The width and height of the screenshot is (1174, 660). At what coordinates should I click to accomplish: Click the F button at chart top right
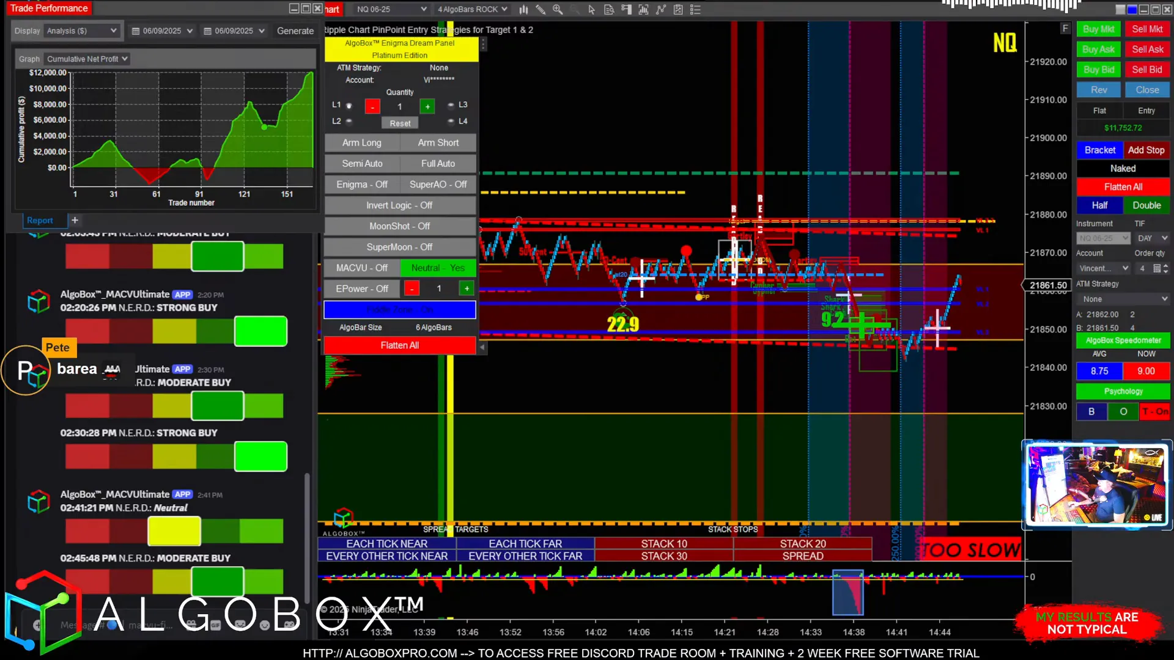click(x=1065, y=28)
